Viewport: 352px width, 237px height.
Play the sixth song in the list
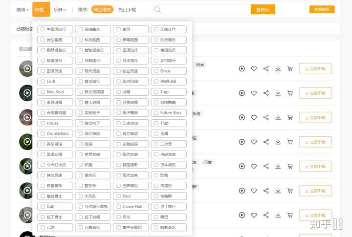(242, 191)
